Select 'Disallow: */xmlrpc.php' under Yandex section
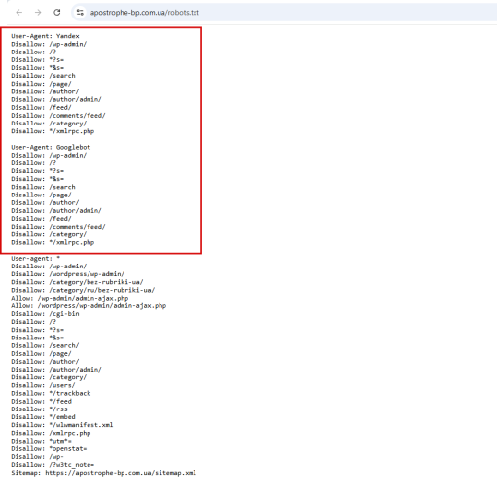This screenshot has height=498, width=497. [53, 131]
